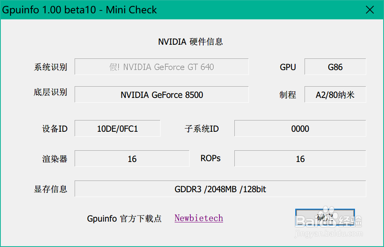Select the ROPs field showing 16
Screen dimensions: 384x247
tap(300, 158)
